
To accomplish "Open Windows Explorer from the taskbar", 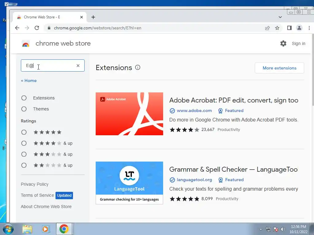I will point(27,229).
